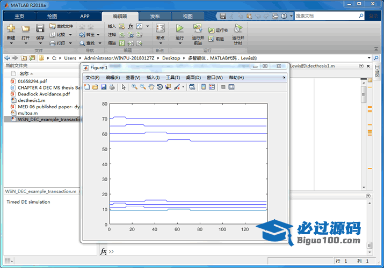Click the insert legend icon in Figure 1
384x268 pixels.
212,87
